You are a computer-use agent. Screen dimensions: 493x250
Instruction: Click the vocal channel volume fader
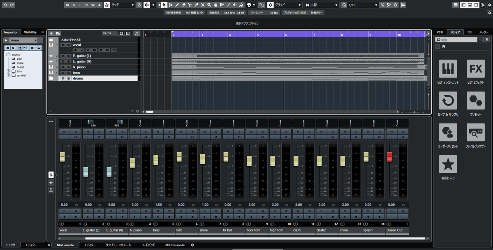(x=62, y=157)
